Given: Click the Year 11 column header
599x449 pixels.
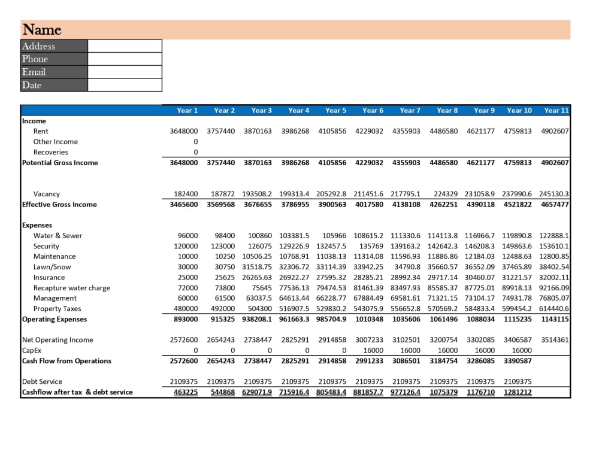Looking at the screenshot, I should point(556,110).
